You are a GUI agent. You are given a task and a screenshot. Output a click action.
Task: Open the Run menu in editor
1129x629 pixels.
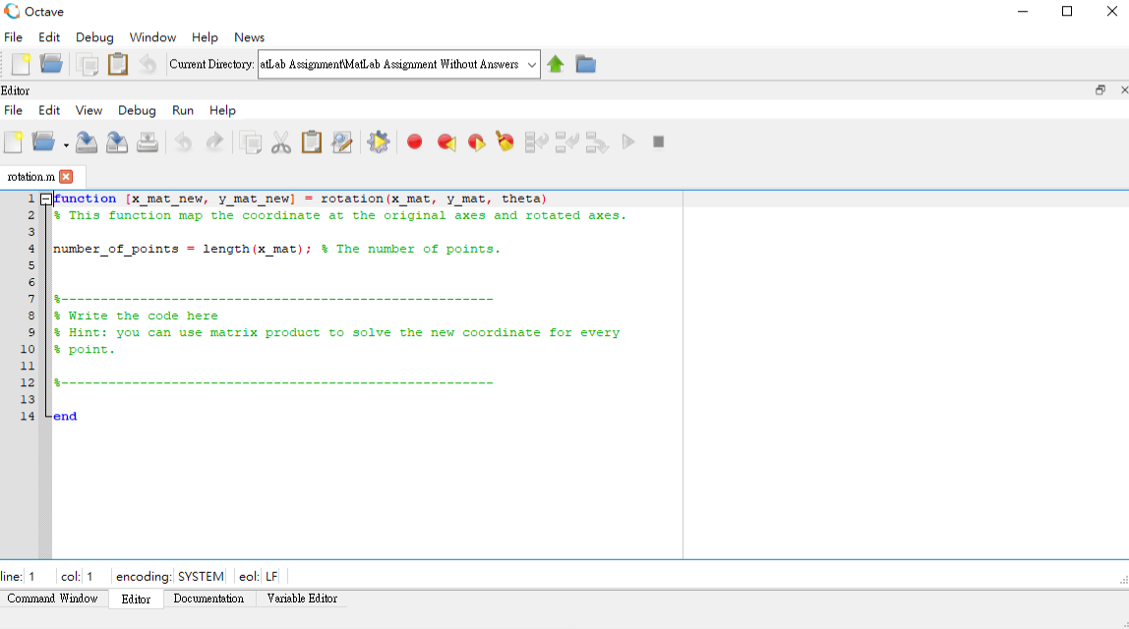point(183,110)
